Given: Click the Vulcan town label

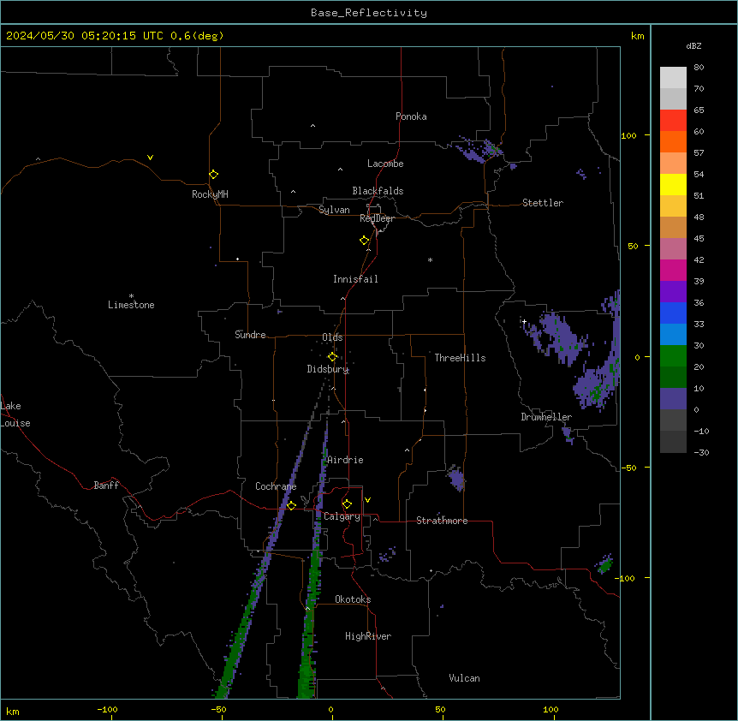Looking at the screenshot, I should pos(464,678).
